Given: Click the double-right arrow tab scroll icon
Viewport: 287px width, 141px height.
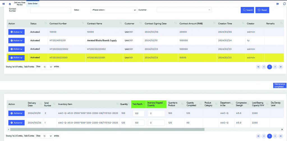Looking at the screenshot, I should tap(277, 4).
